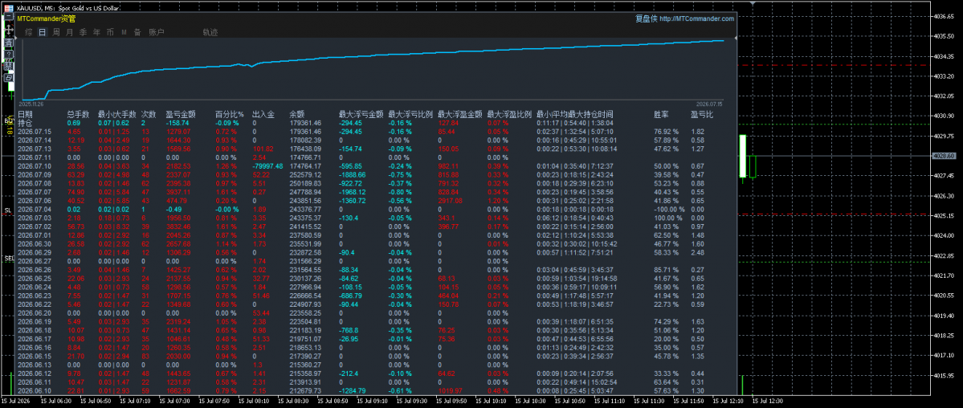Click the 日期 column header
Screen dimensions: 963x408
tap(25, 114)
